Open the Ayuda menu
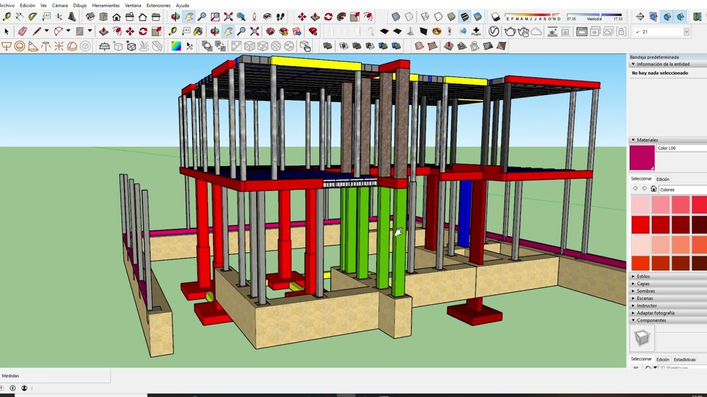This screenshot has height=397, width=707. tap(182, 6)
